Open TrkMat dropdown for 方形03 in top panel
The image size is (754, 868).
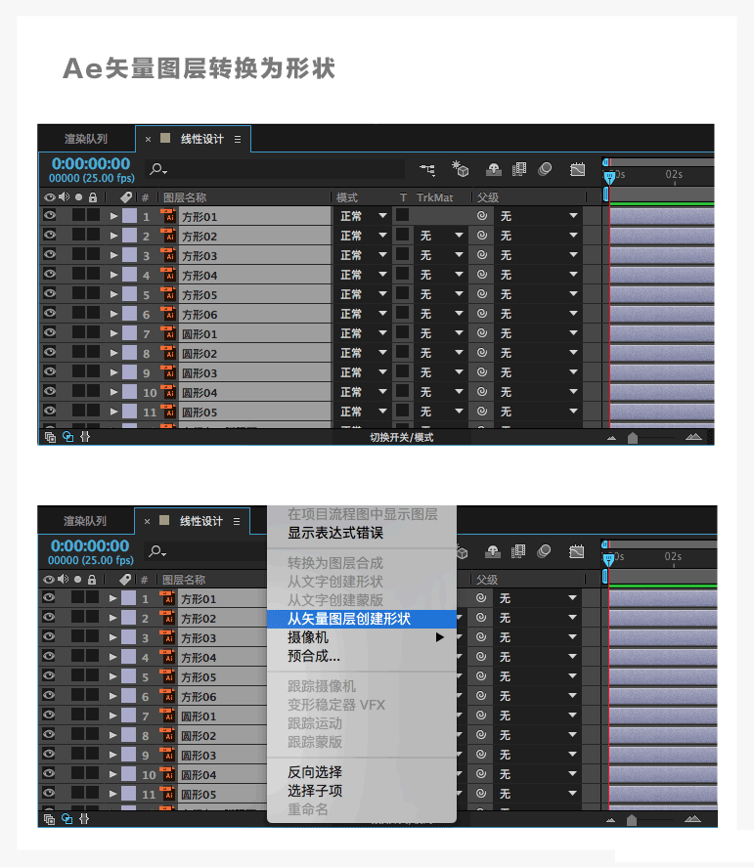click(440, 255)
